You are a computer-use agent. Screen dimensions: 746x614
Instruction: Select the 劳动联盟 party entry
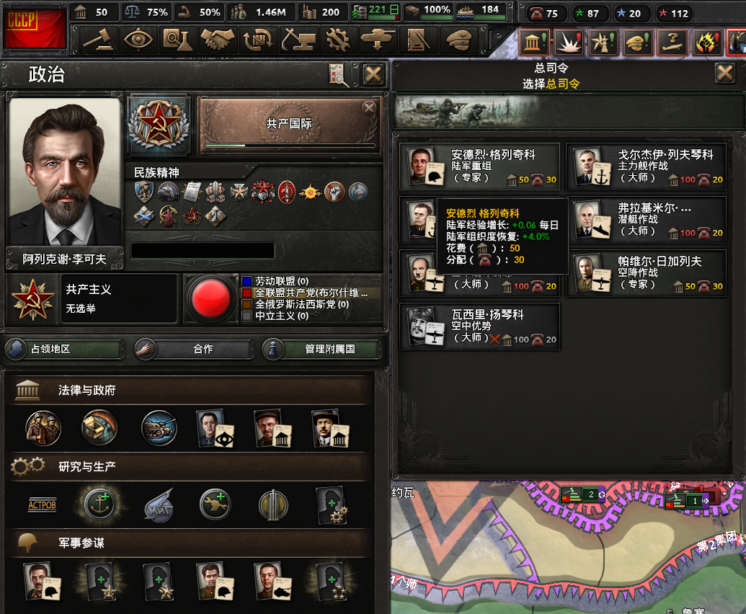pyautogui.click(x=282, y=281)
